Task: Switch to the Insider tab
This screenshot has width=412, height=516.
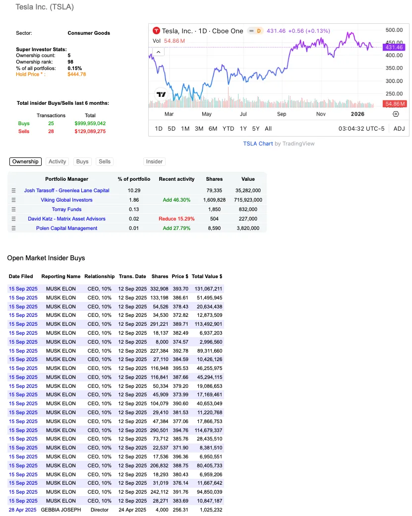Action: [154, 161]
